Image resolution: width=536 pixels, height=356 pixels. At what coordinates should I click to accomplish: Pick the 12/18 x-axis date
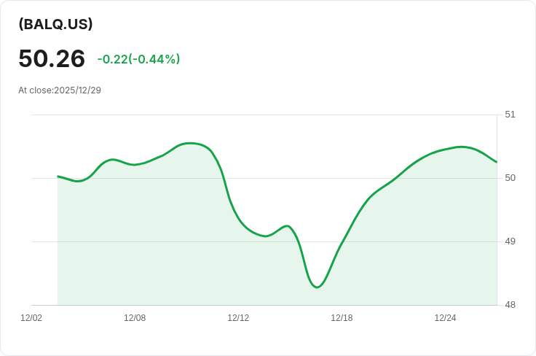coord(342,318)
